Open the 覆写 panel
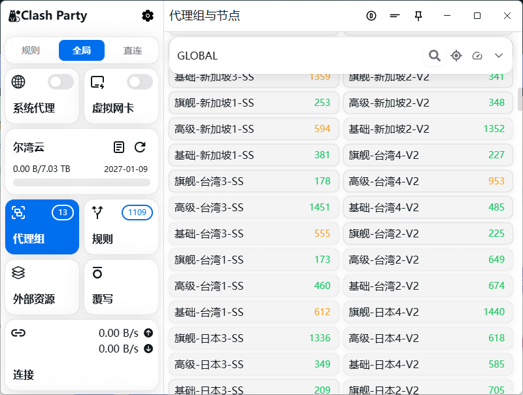 click(x=120, y=287)
